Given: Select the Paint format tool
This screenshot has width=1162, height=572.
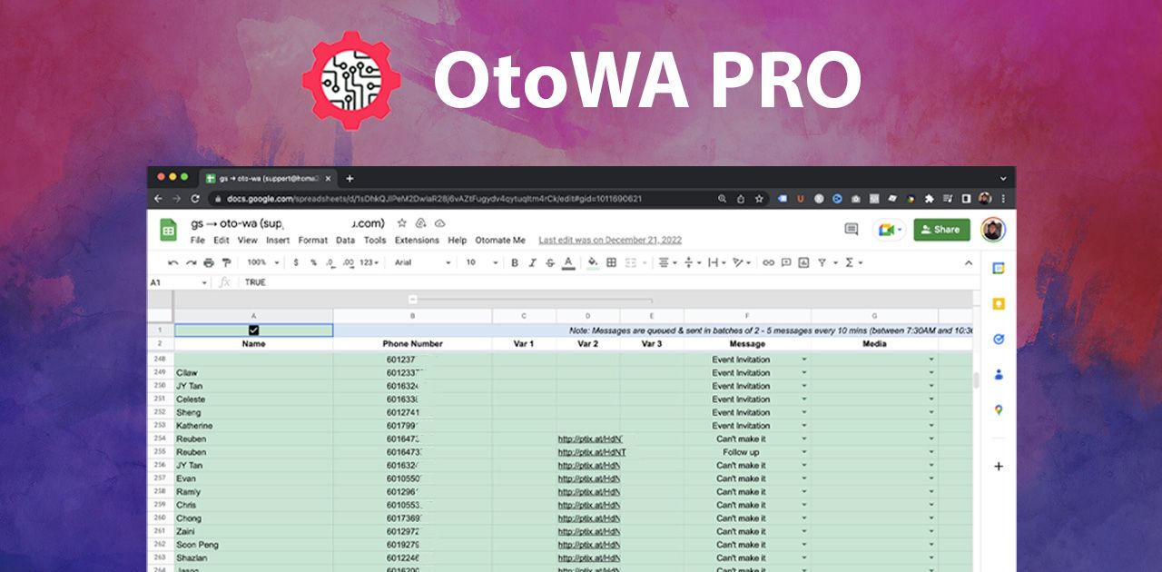Looking at the screenshot, I should tap(226, 262).
